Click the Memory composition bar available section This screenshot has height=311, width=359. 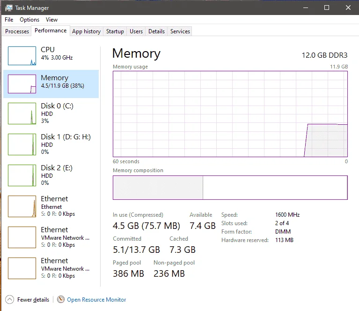point(275,188)
